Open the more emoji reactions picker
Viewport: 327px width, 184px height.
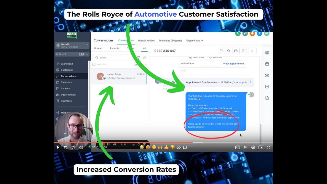(x=179, y=147)
